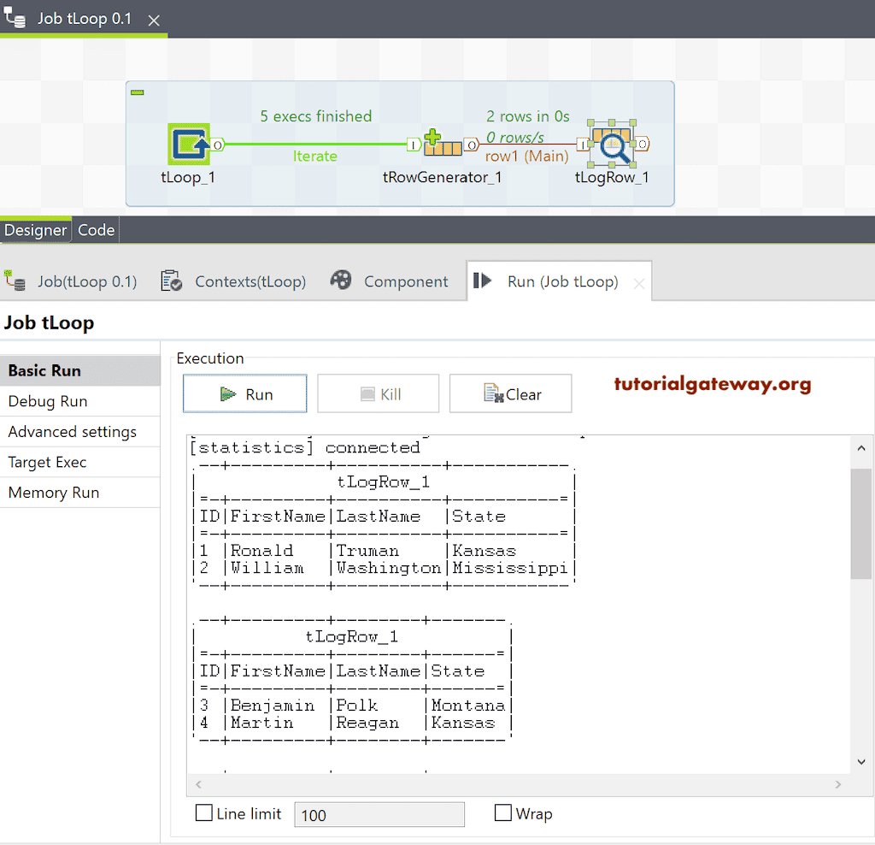The image size is (875, 845).
Task: Select the tLogRow_1 magnifier component
Action: pyautogui.click(x=612, y=144)
